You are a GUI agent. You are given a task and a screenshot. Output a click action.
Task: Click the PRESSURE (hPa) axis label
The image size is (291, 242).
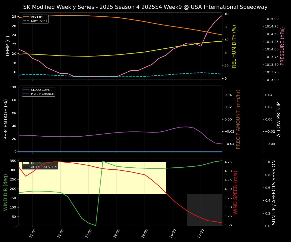click(x=282, y=46)
